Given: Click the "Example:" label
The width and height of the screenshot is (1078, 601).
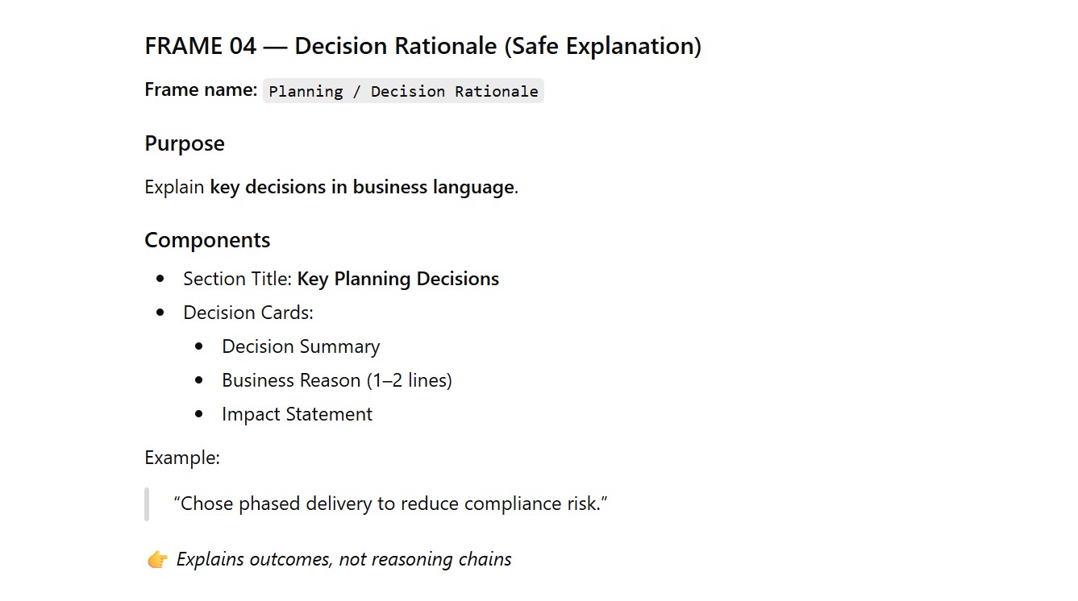Looking at the screenshot, I should pos(182,458).
